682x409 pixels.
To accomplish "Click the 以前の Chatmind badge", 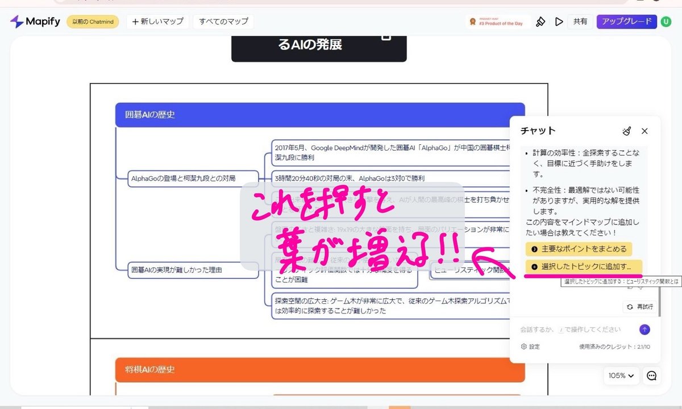I will pos(93,22).
